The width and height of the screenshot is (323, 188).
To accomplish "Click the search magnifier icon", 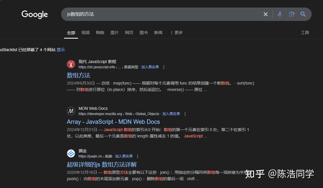I will tap(303, 14).
